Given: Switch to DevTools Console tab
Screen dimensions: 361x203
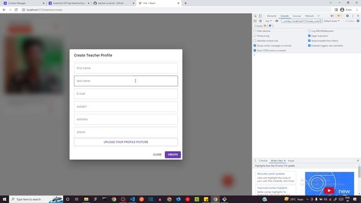Looking at the screenshot, I should click(284, 16).
